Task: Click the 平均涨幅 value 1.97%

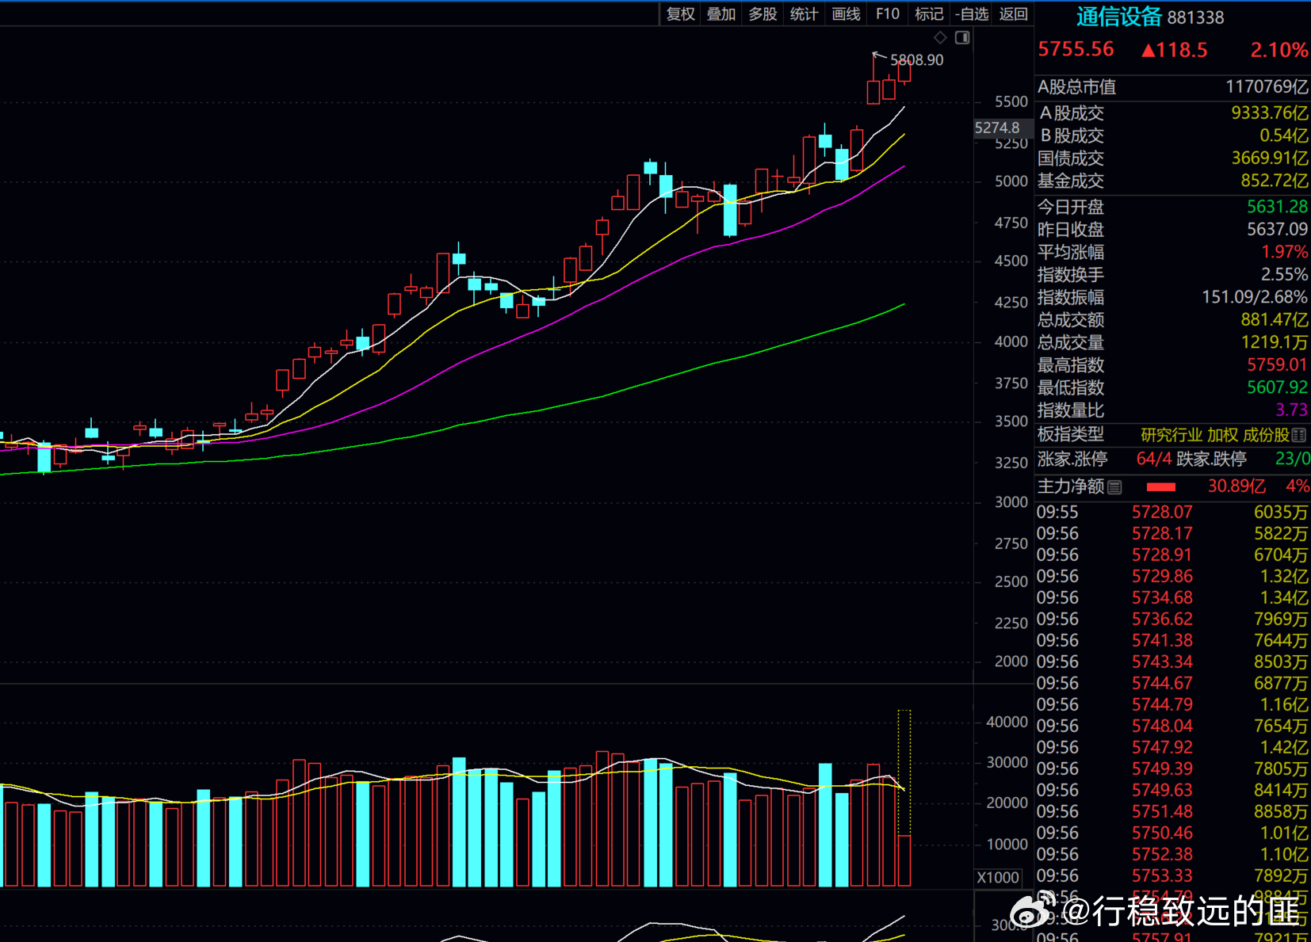Action: coord(1285,252)
